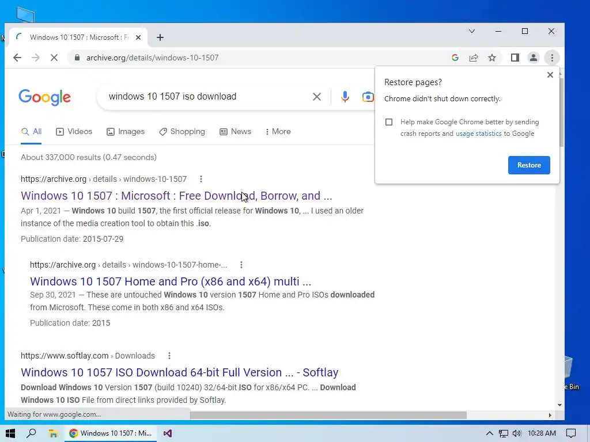Switch to News results
The width and height of the screenshot is (590, 442).
236,132
